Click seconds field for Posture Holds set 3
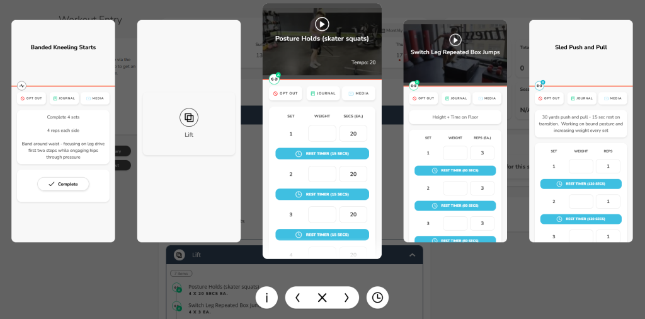The image size is (645, 319). click(353, 214)
